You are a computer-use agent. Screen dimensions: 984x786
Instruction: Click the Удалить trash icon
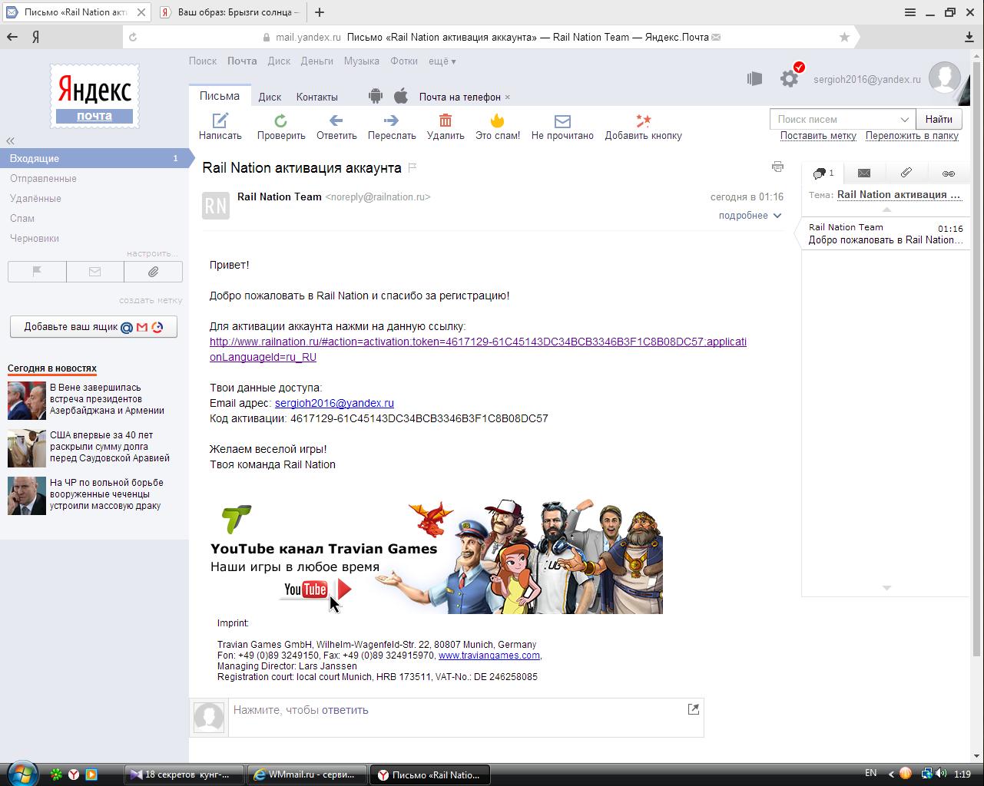pyautogui.click(x=446, y=121)
